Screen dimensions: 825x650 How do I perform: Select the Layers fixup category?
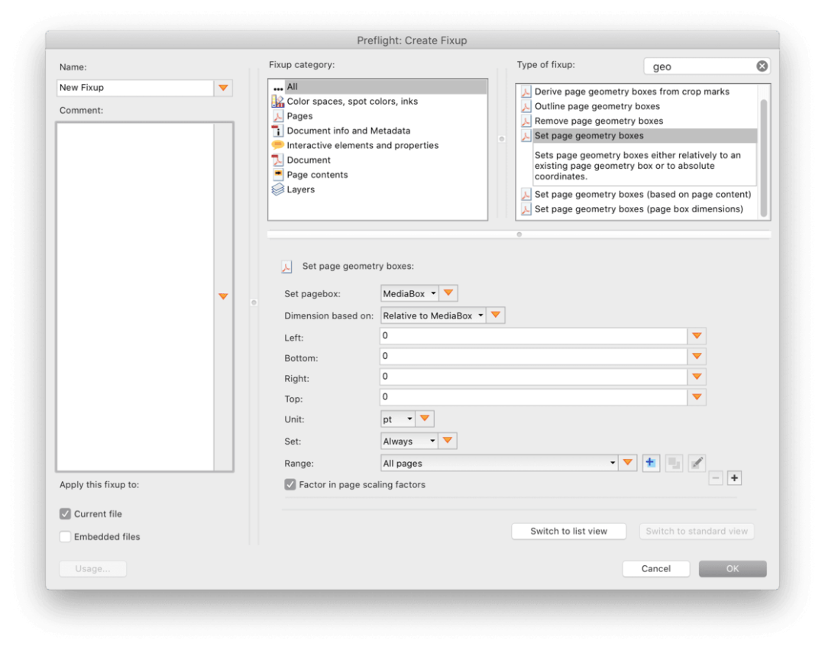(378, 189)
